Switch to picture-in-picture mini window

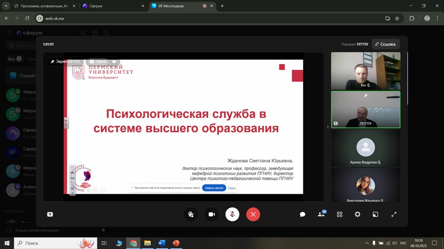coord(375,214)
